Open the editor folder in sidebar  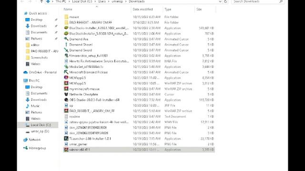(35, 45)
